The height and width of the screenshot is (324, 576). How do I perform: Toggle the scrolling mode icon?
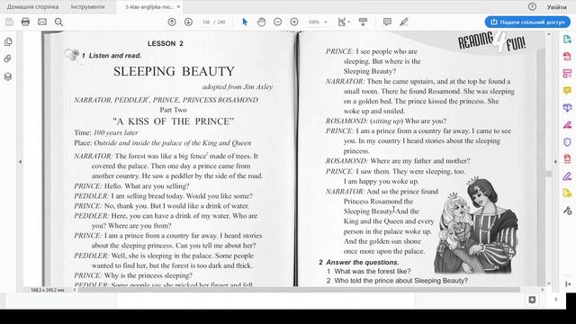tap(363, 22)
